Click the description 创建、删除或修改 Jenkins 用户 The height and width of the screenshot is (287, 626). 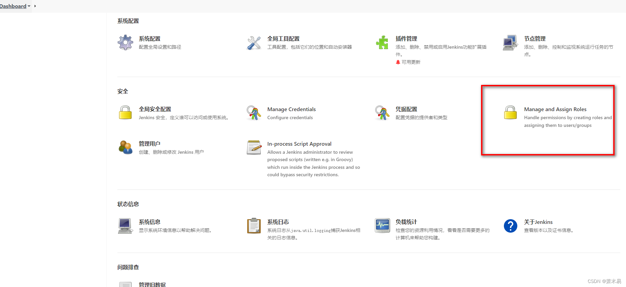click(171, 152)
